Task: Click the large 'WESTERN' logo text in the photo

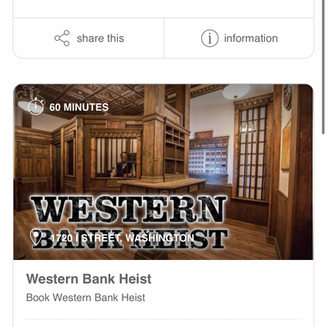Action: click(128, 209)
